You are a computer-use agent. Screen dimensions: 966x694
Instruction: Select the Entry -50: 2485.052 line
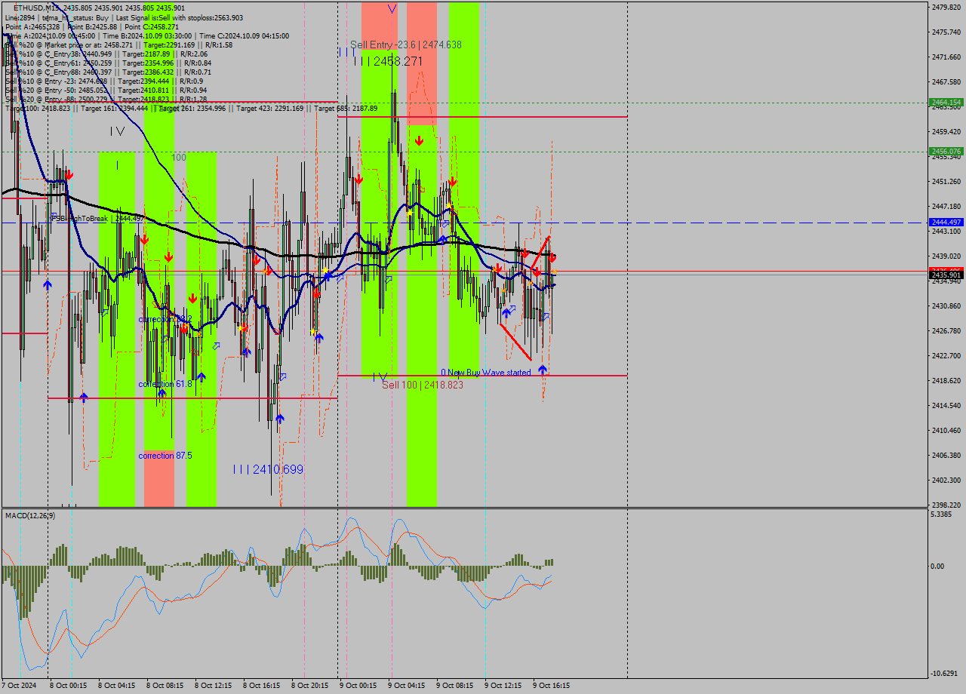[x=106, y=90]
